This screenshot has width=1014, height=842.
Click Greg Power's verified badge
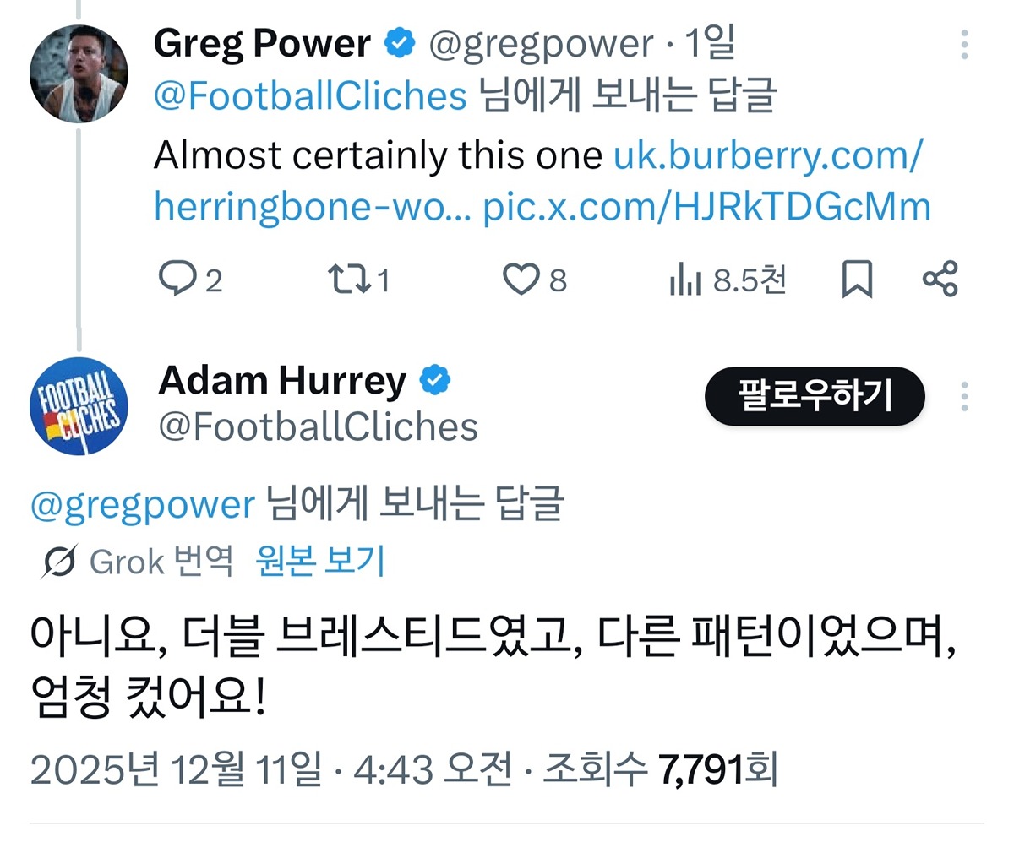point(400,43)
